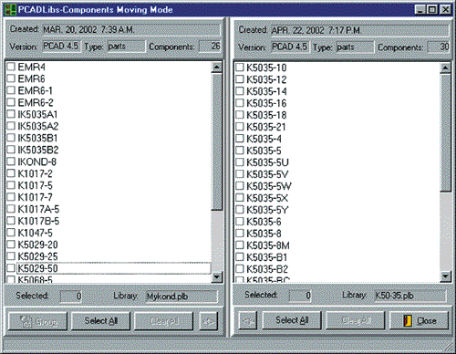Check the K5035-10 checkbox

pos(240,68)
